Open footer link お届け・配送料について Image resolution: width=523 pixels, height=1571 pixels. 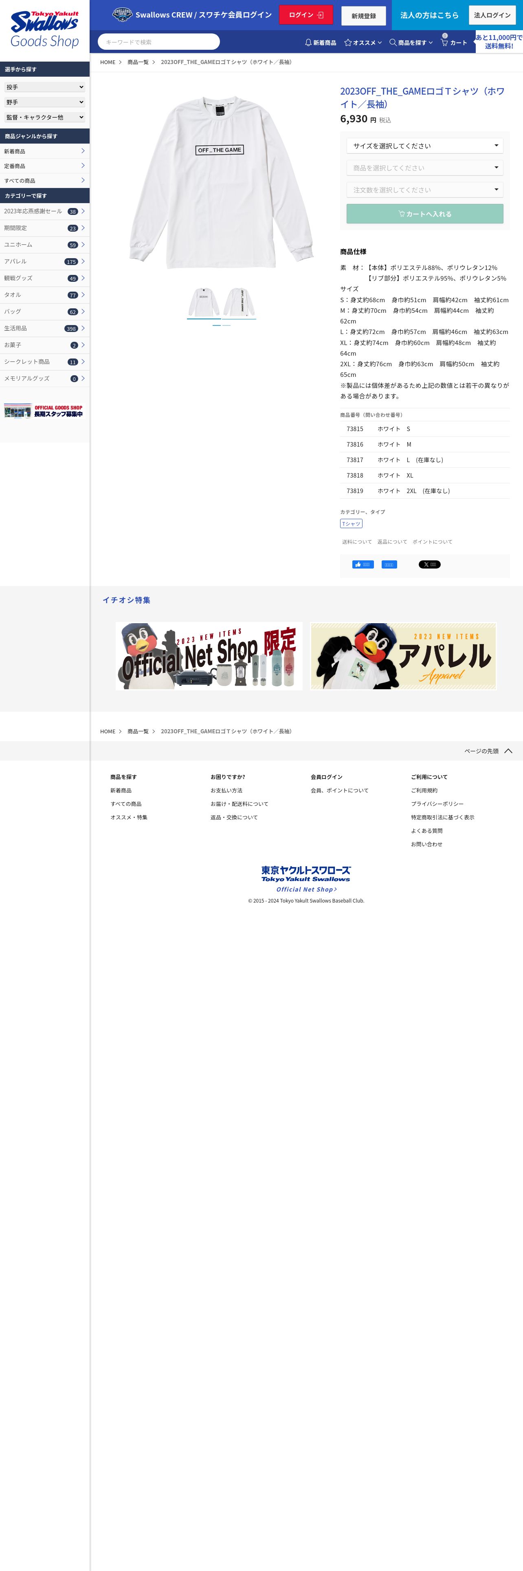[x=239, y=804]
